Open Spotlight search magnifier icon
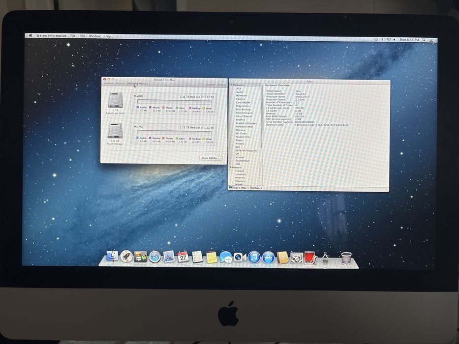 [x=424, y=40]
